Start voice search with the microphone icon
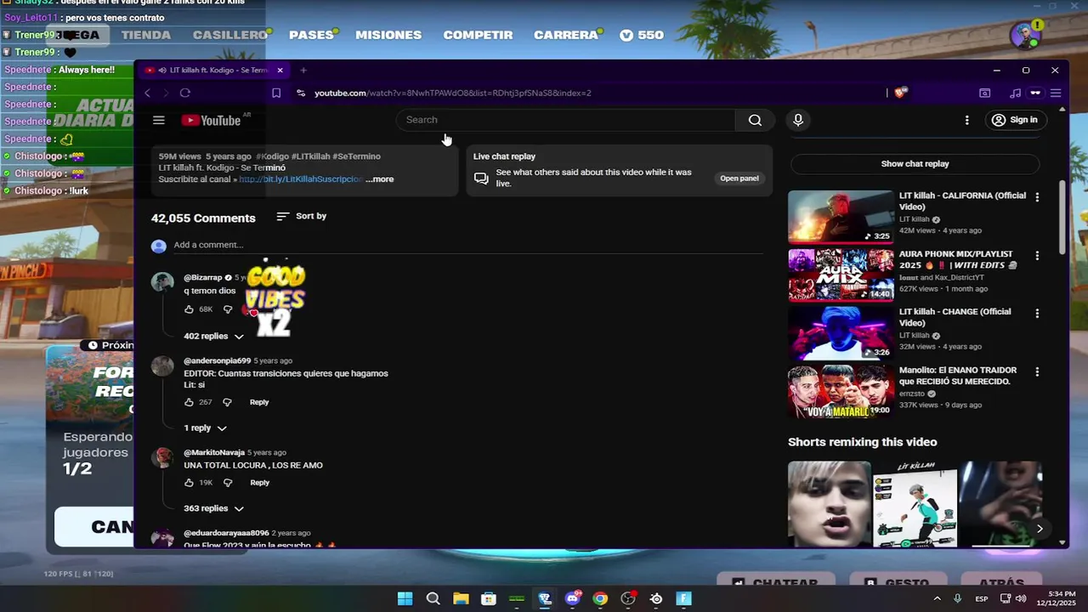Image resolution: width=1088 pixels, height=612 pixels. pyautogui.click(x=798, y=120)
